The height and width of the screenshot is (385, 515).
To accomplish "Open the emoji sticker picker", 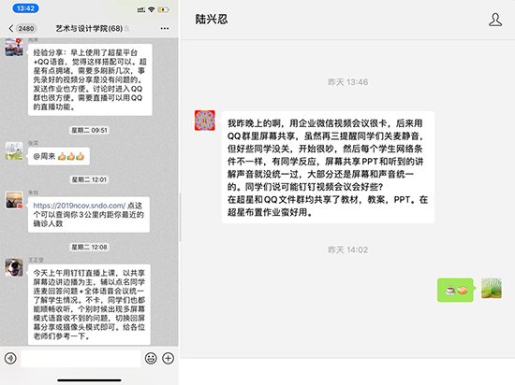I will [151, 358].
